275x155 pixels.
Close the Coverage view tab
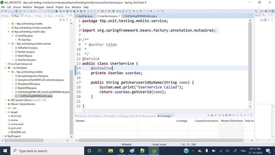[x=173, y=116]
